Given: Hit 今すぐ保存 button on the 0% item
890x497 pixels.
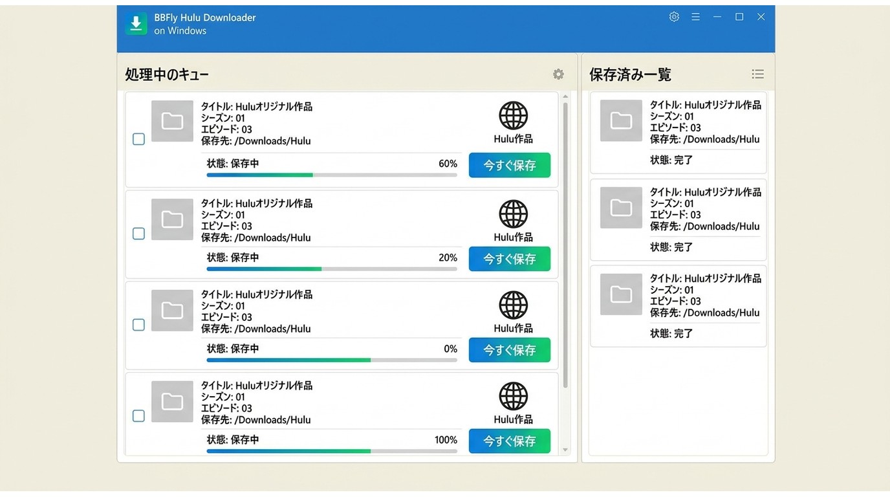Looking at the screenshot, I should (x=510, y=350).
